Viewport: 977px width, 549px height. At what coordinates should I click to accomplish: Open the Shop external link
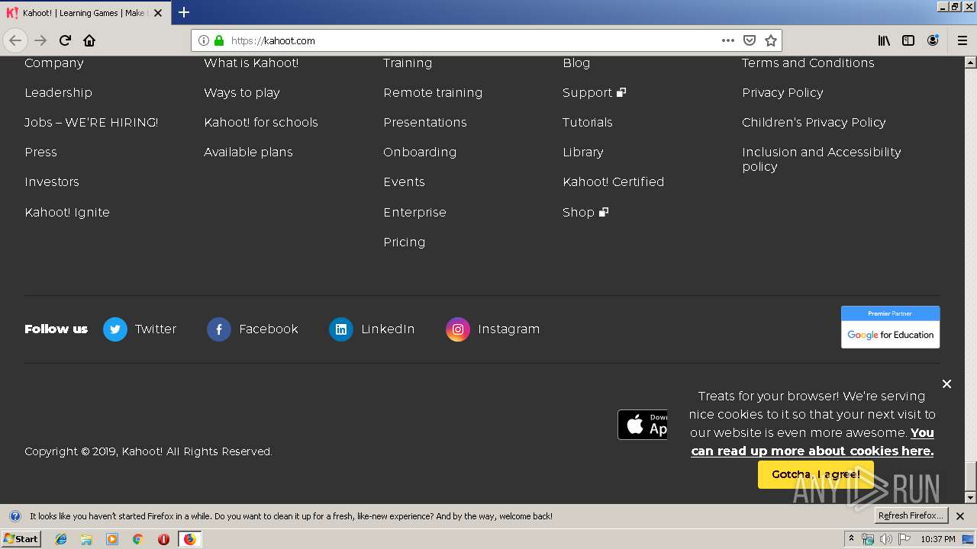point(585,213)
